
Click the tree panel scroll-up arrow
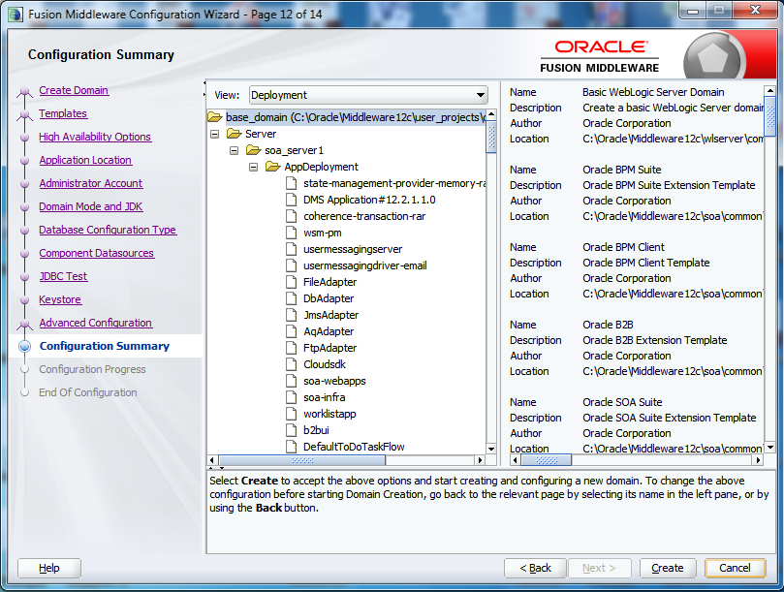(491, 114)
